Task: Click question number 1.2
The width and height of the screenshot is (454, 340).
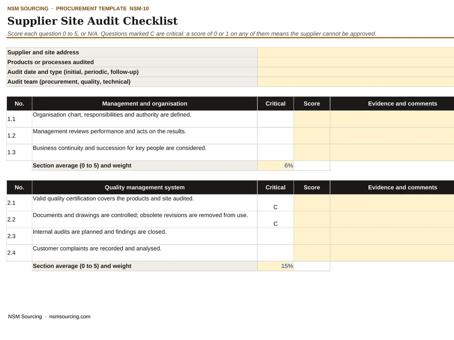Action: [11, 136]
